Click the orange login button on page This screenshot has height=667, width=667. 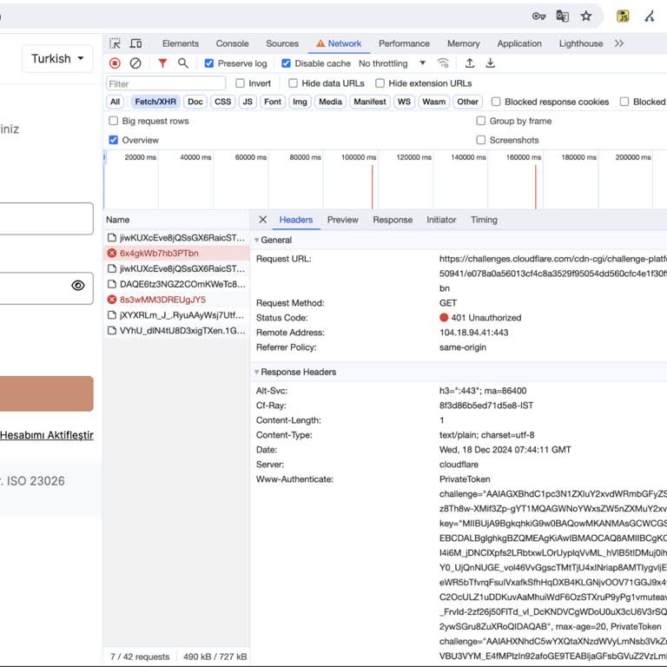pos(47,393)
